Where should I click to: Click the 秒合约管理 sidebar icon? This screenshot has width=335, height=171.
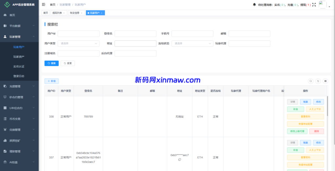(x=5, y=97)
